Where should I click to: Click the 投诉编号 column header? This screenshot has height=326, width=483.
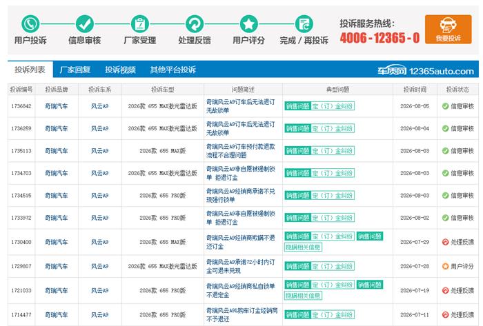(21, 90)
